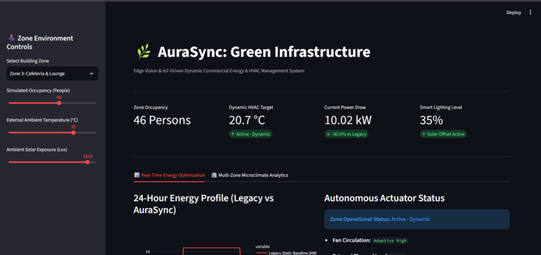The height and width of the screenshot is (255, 541).
Task: Click the External Ambient Temperature slider handle
Action: [73, 133]
